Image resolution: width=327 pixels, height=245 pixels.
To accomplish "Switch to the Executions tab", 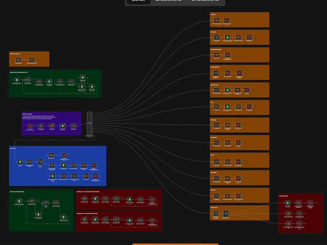I will click(168, 1).
